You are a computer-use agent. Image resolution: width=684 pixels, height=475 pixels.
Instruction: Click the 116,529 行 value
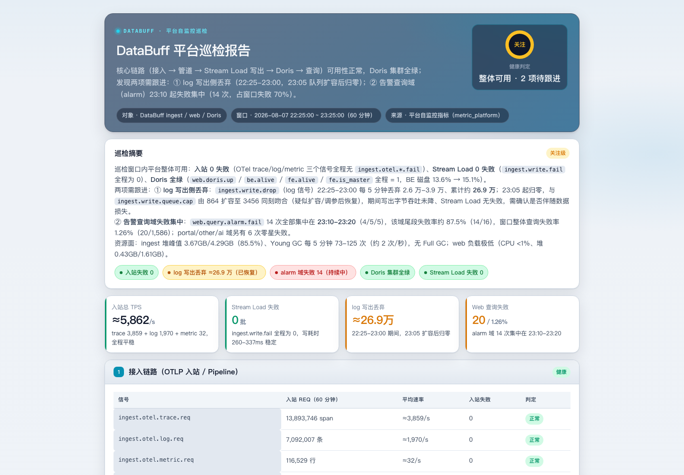click(301, 461)
